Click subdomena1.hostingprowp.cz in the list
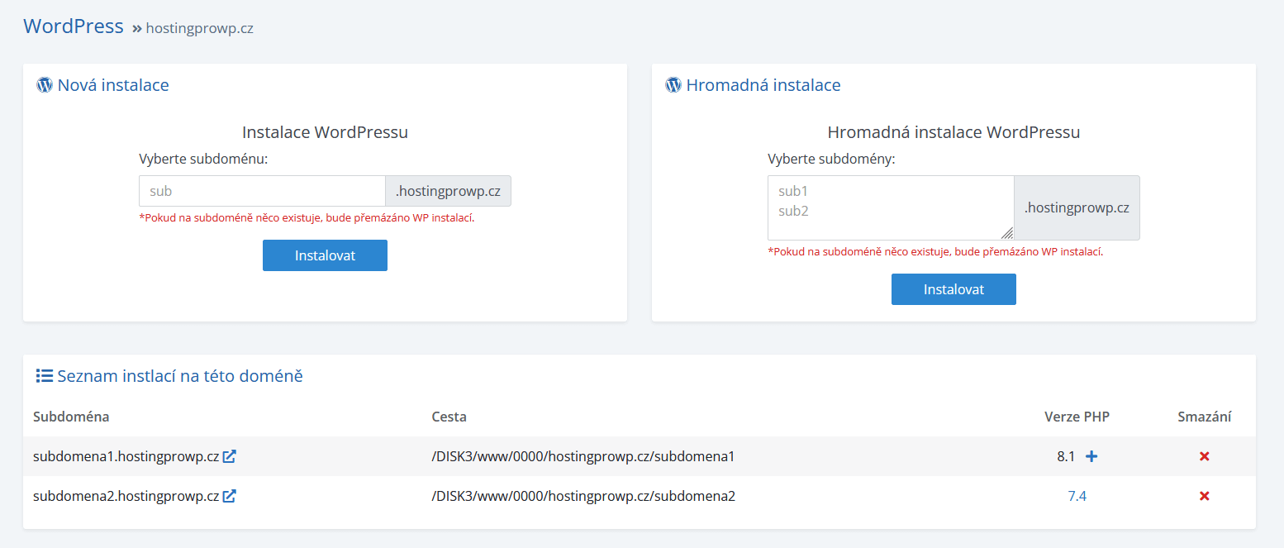The height and width of the screenshot is (548, 1284). click(x=126, y=456)
